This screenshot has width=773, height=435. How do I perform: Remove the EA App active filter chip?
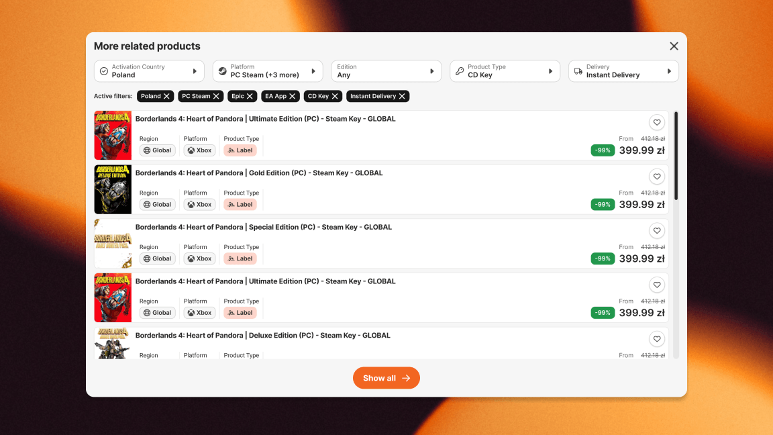tap(291, 96)
